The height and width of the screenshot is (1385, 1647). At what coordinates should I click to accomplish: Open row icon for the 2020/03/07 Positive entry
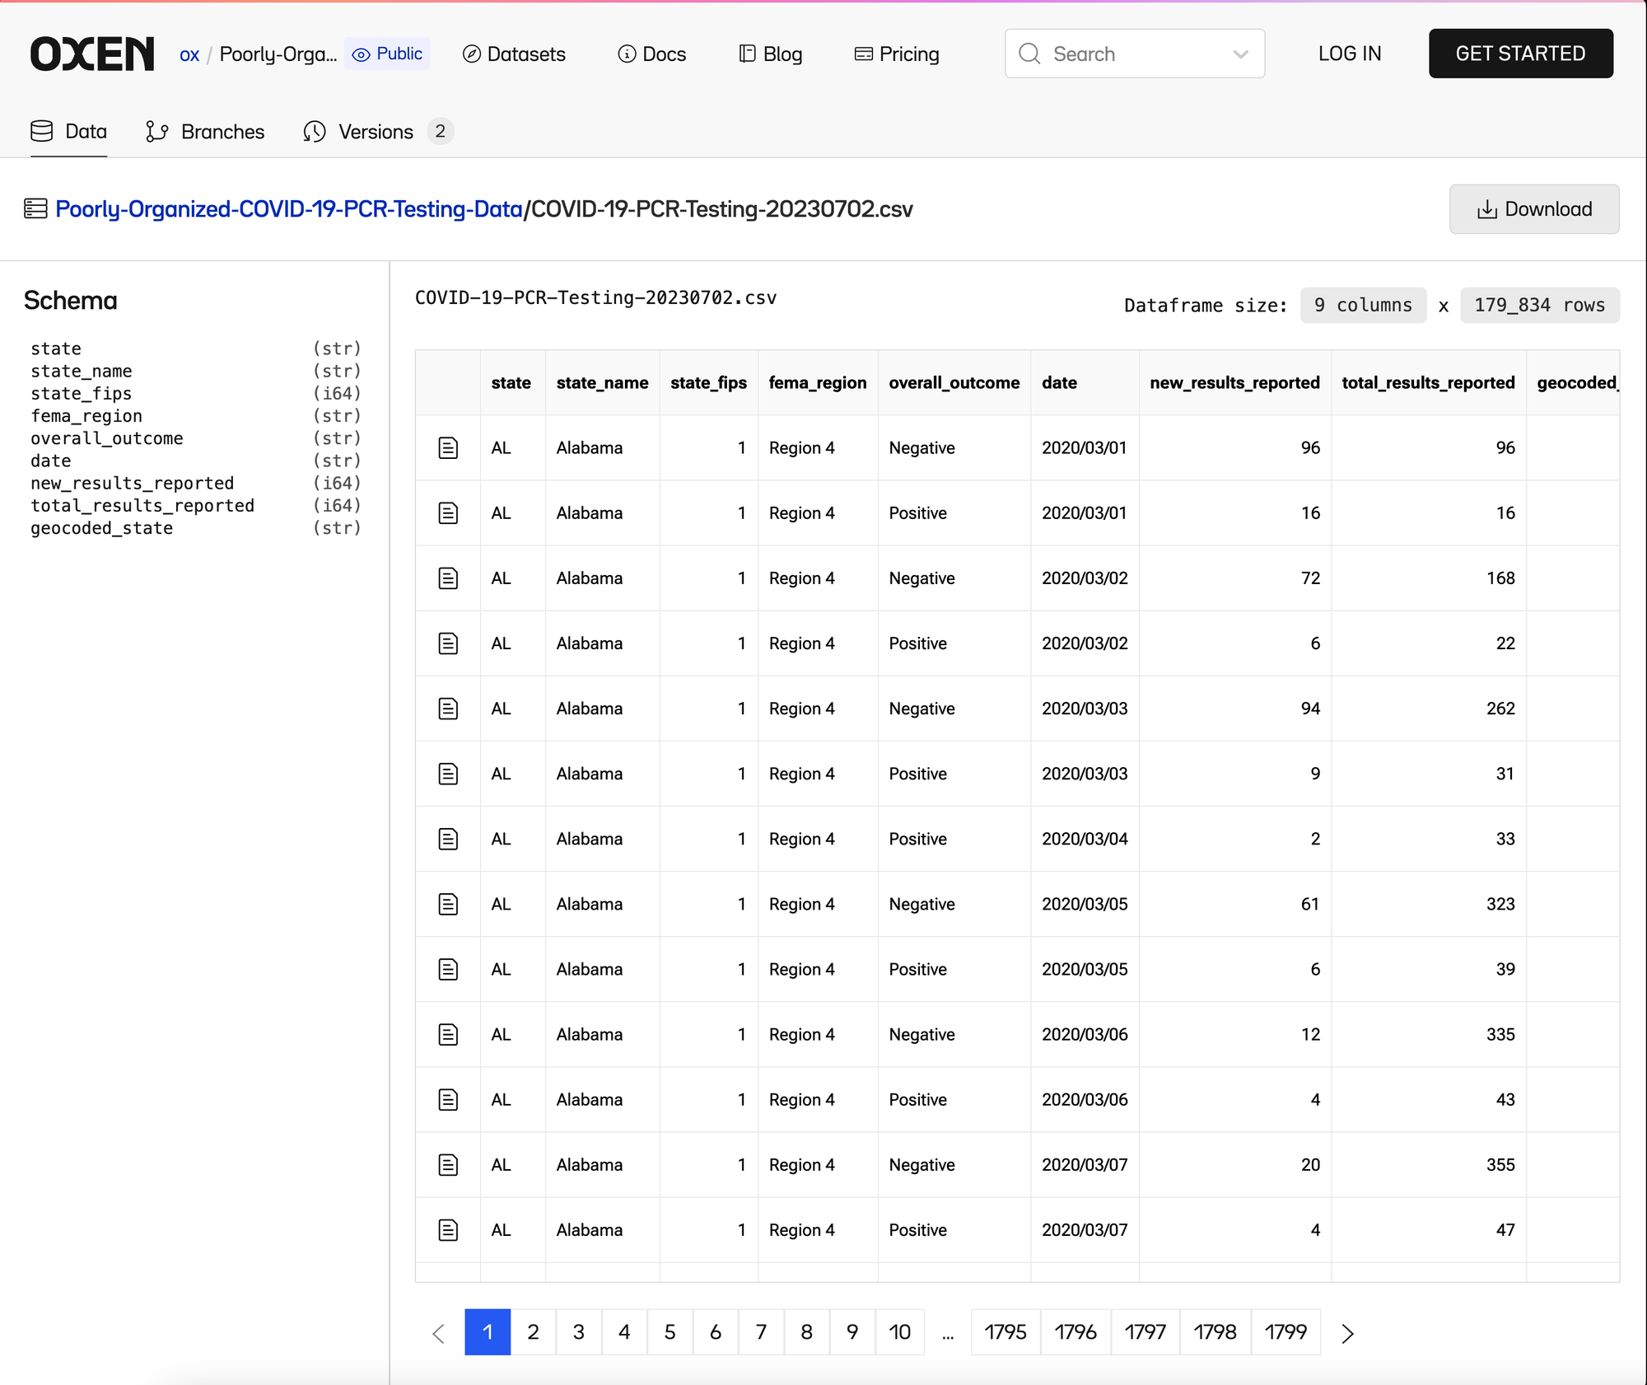point(448,1230)
